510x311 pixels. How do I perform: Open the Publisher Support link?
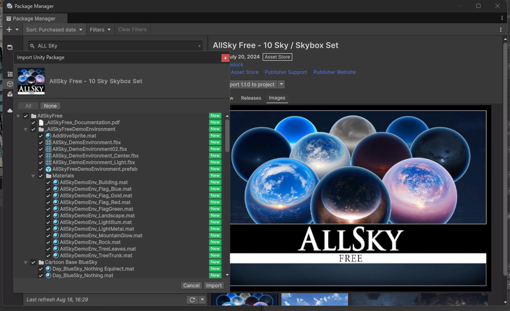point(286,72)
